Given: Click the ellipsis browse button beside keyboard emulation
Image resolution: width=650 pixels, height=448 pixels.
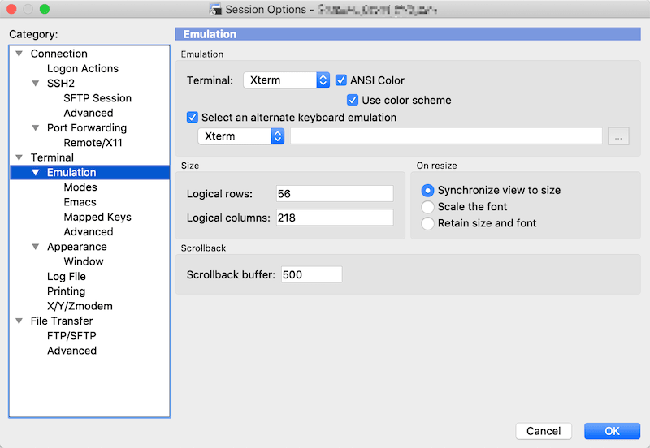Looking at the screenshot, I should pyautogui.click(x=618, y=136).
